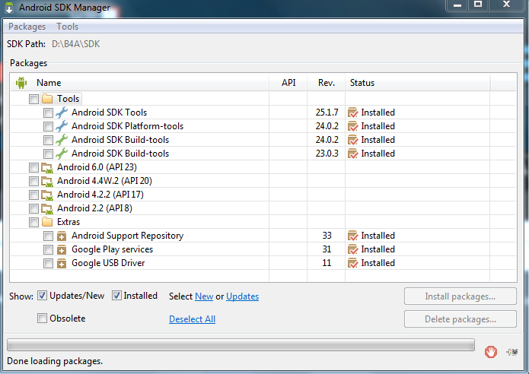Click the red stop hand icon

coord(491,352)
